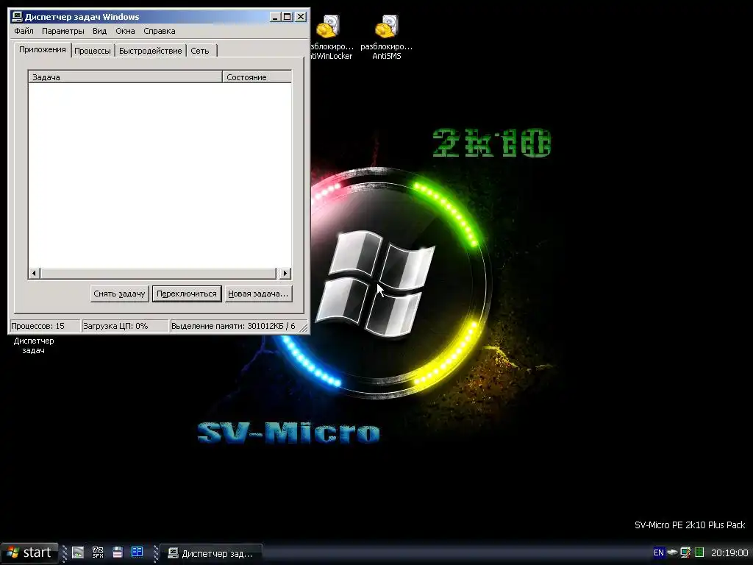Sort by the Задача column header

(x=125, y=77)
